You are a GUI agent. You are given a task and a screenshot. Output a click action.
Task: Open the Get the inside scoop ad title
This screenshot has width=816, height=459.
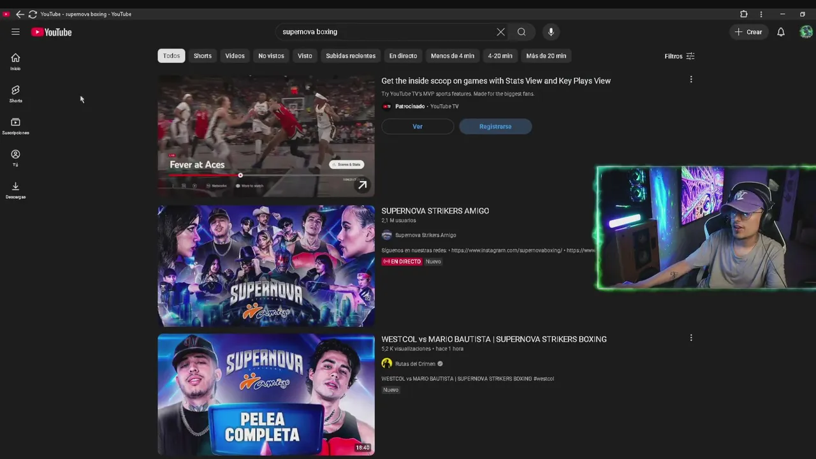(496, 81)
